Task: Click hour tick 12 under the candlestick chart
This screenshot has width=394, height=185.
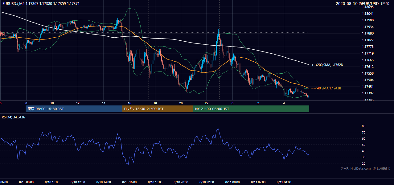Action: point(78,103)
